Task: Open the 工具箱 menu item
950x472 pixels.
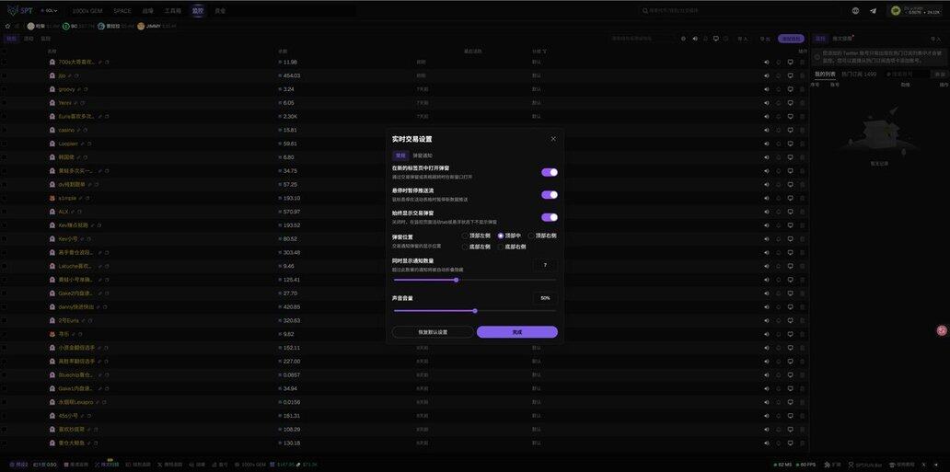Action: [x=173, y=11]
